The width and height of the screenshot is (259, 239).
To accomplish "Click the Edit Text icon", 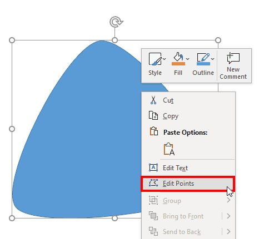I will (x=153, y=167).
